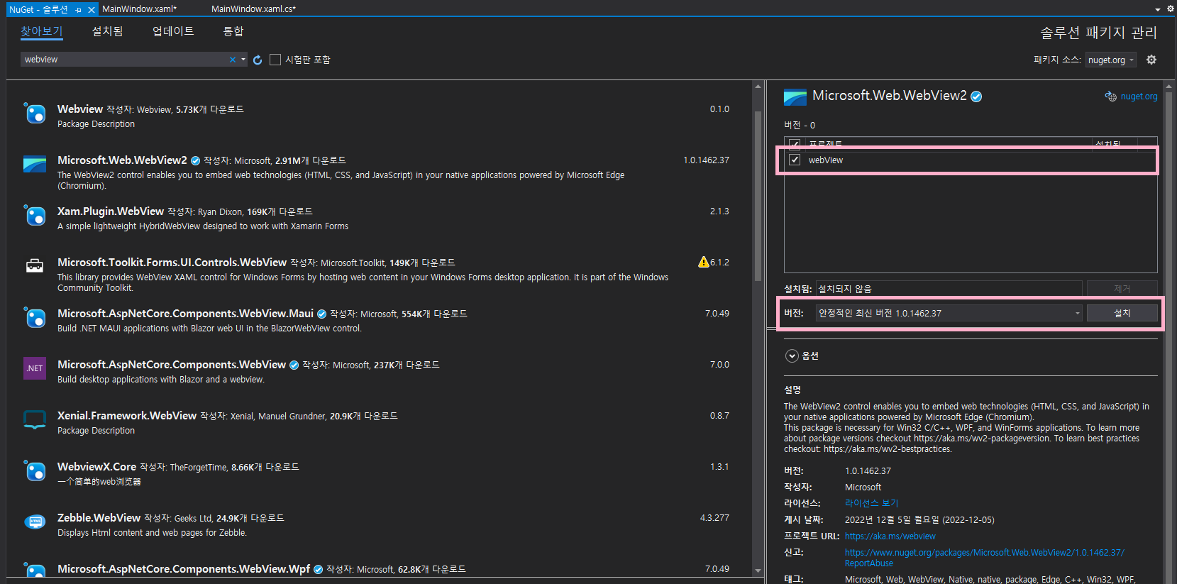The width and height of the screenshot is (1177, 584).
Task: Open the package source nuget.org dropdown
Action: tap(1110, 60)
